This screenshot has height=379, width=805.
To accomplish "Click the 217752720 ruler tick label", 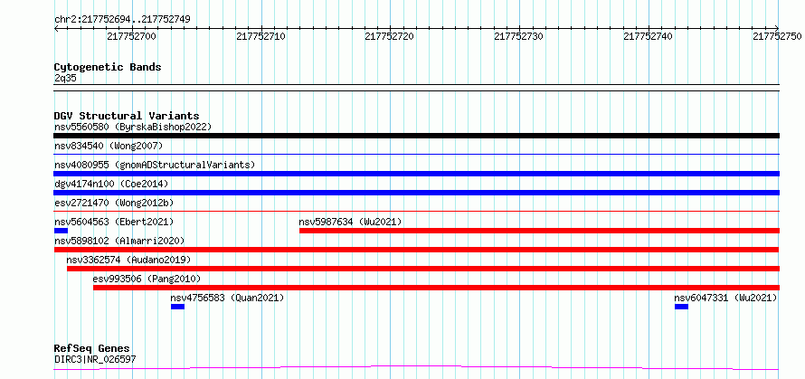I will [390, 36].
